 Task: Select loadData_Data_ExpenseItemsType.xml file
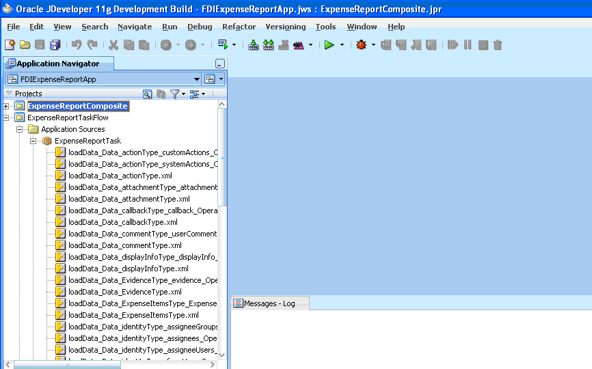[133, 315]
